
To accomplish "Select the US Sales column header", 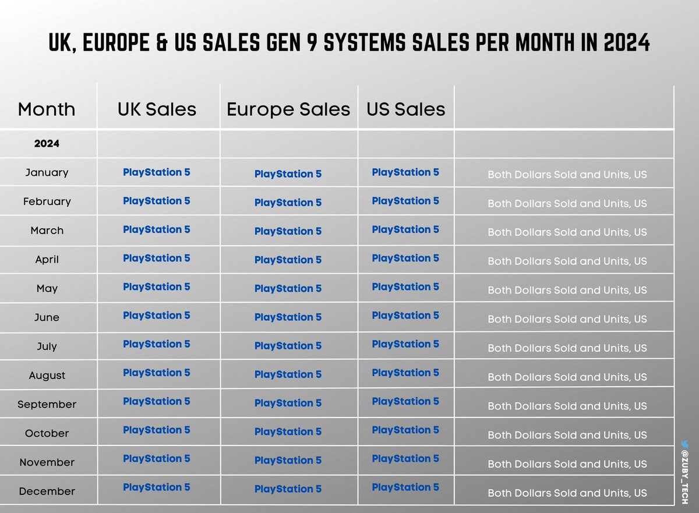I will pos(405,109).
